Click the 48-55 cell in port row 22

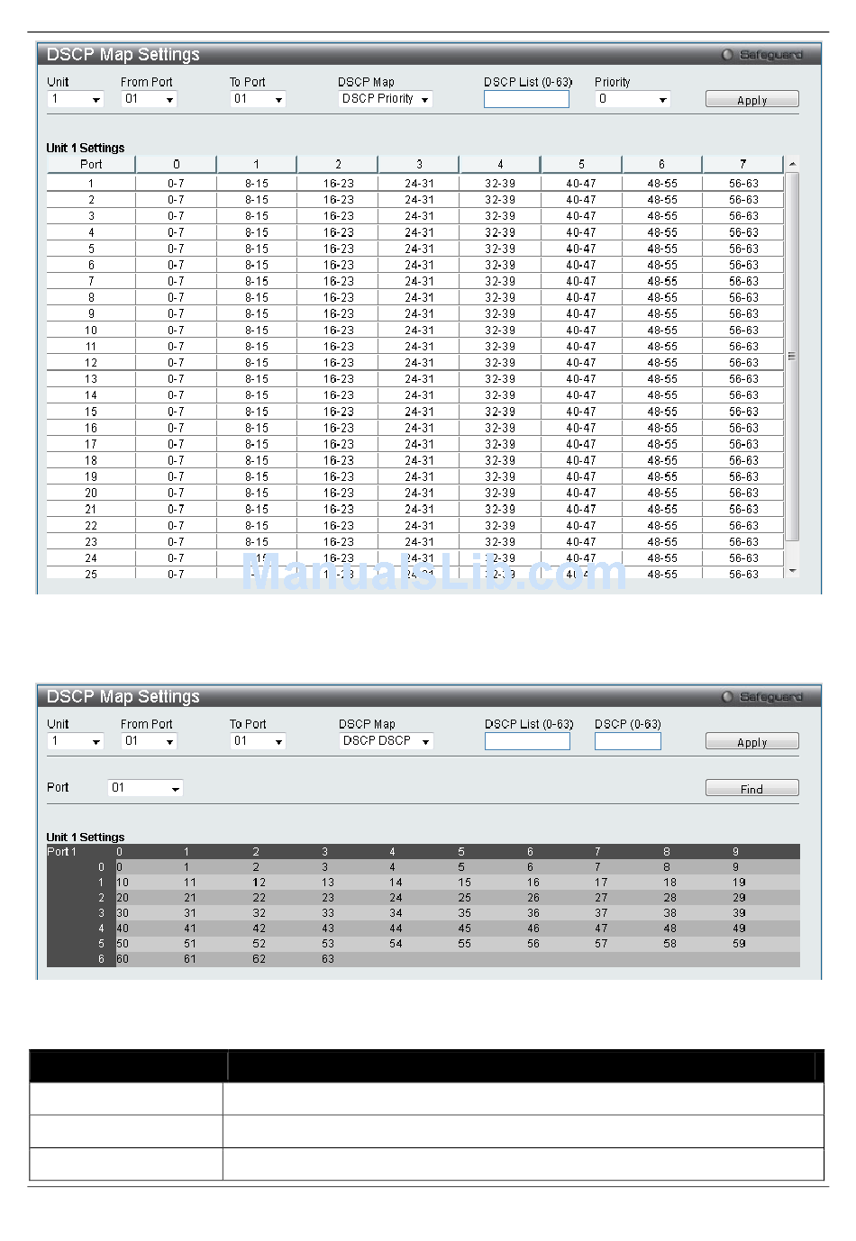coord(662,526)
